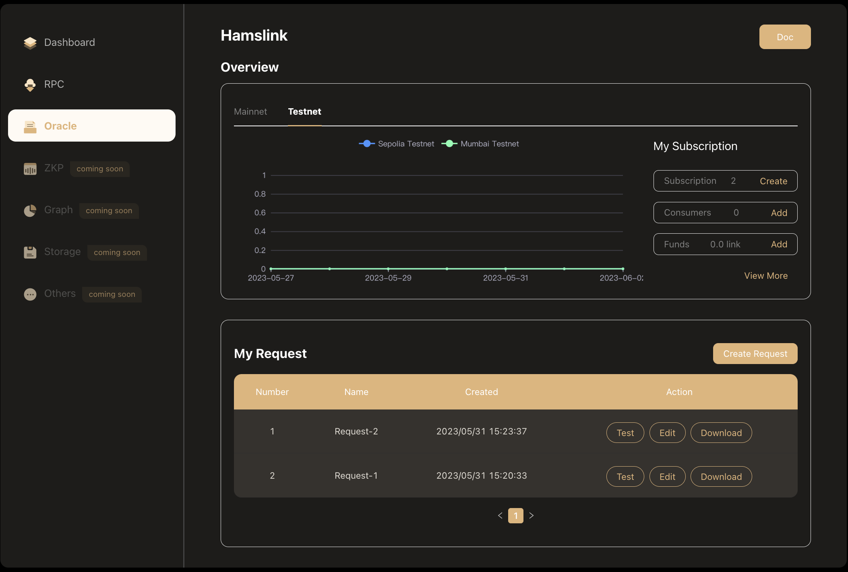
Task: Open the Doc button top right
Action: click(x=785, y=36)
